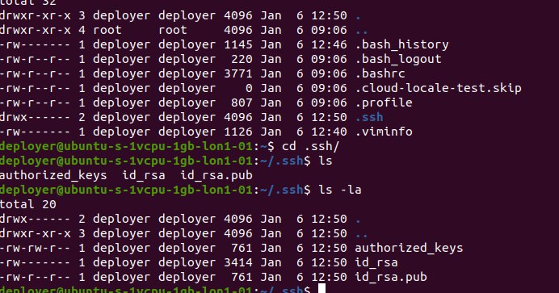
Task: Click the .profile file name
Action: click(384, 103)
